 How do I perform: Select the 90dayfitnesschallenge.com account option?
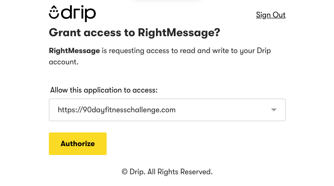(117, 110)
